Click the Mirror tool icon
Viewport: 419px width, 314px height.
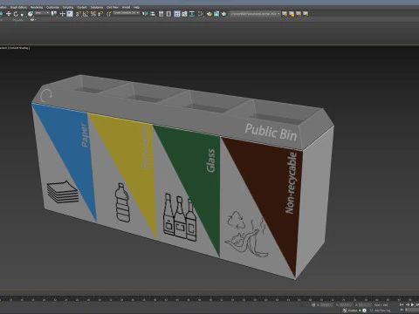(x=145, y=14)
